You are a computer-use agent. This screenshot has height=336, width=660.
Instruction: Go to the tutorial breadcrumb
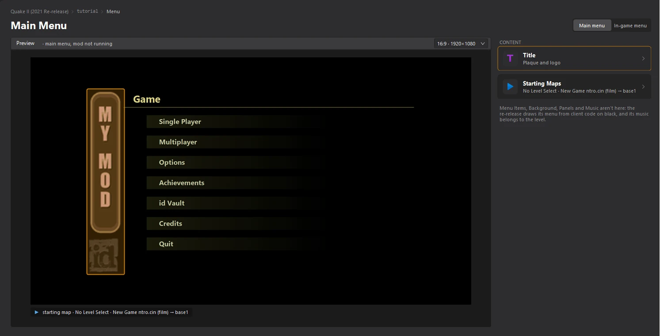coord(88,11)
